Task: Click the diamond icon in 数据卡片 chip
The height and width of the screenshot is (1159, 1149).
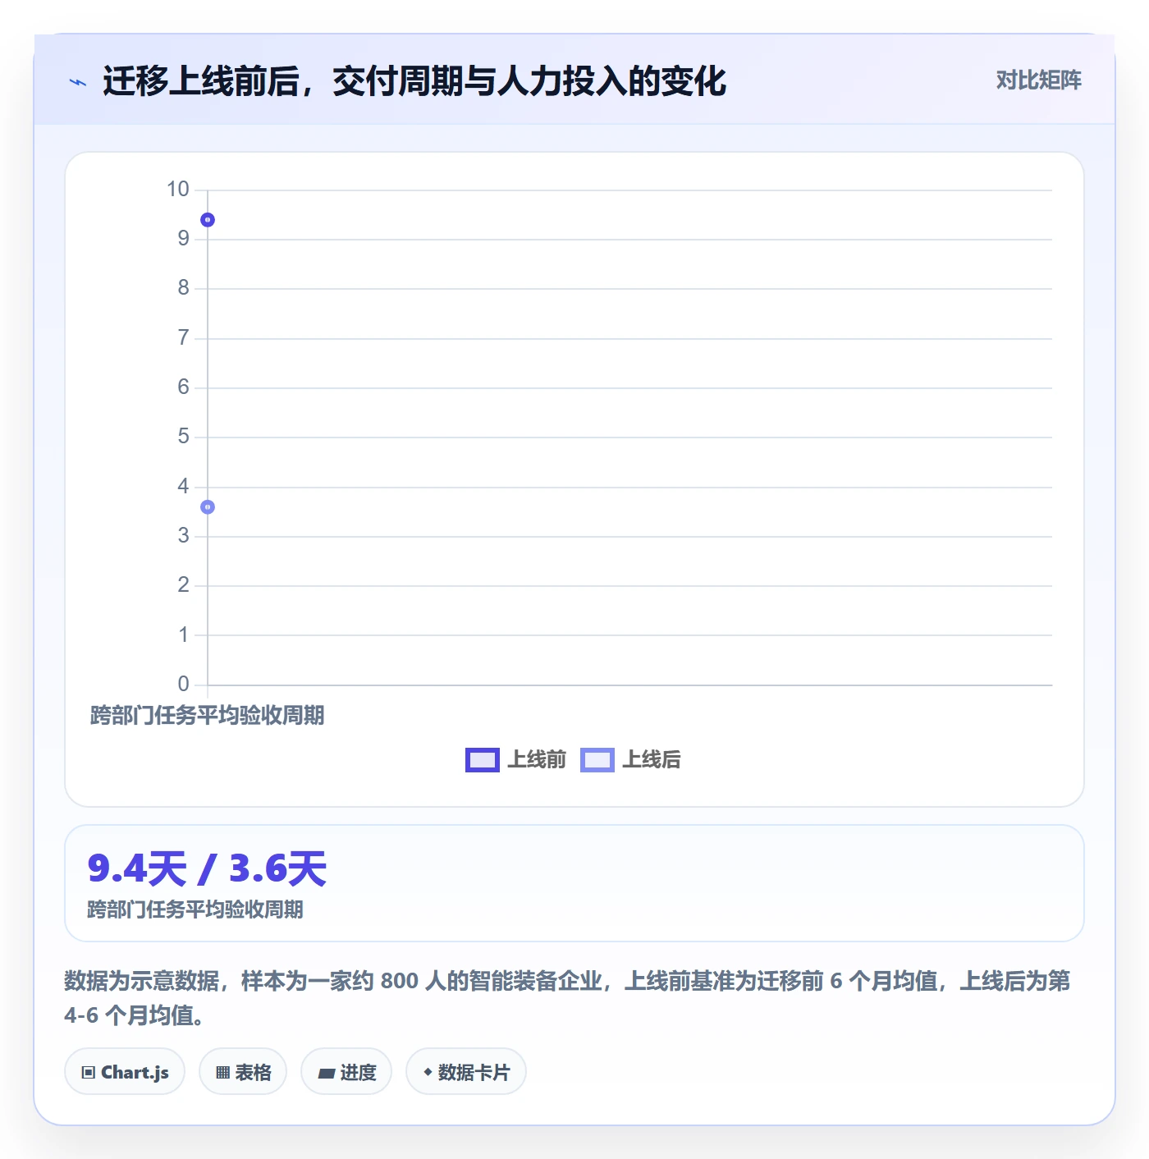Action: (428, 1072)
